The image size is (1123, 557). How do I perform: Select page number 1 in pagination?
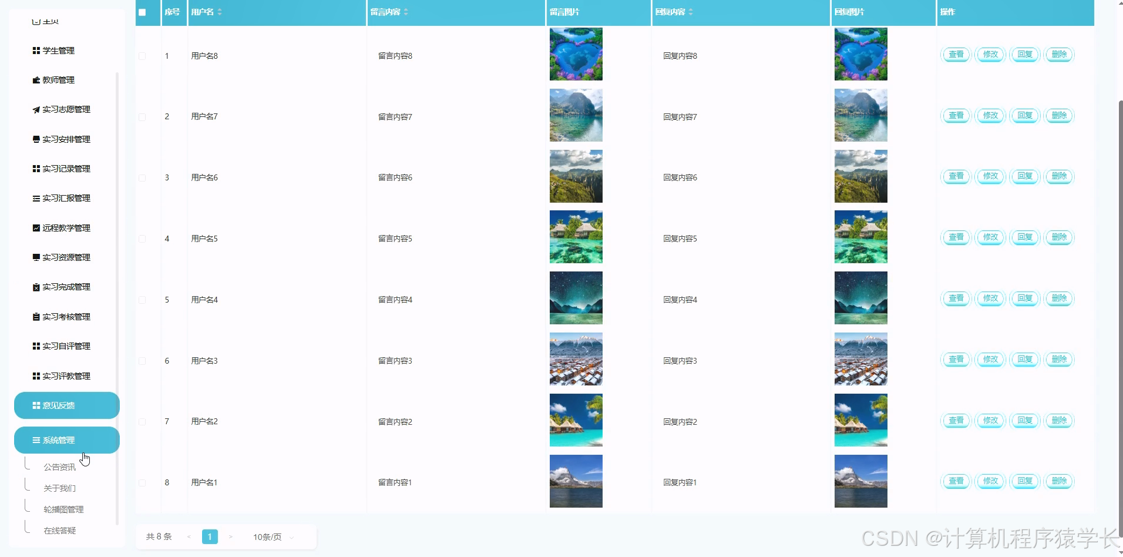coord(210,536)
